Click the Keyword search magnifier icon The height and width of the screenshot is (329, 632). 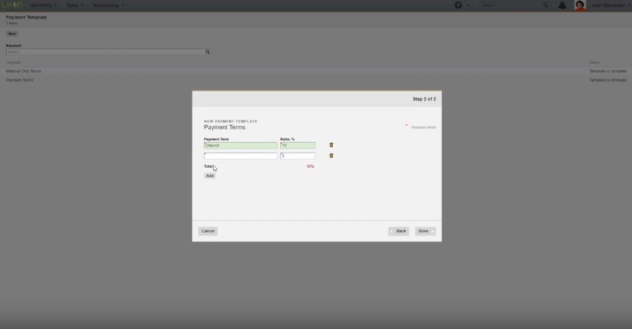(208, 52)
